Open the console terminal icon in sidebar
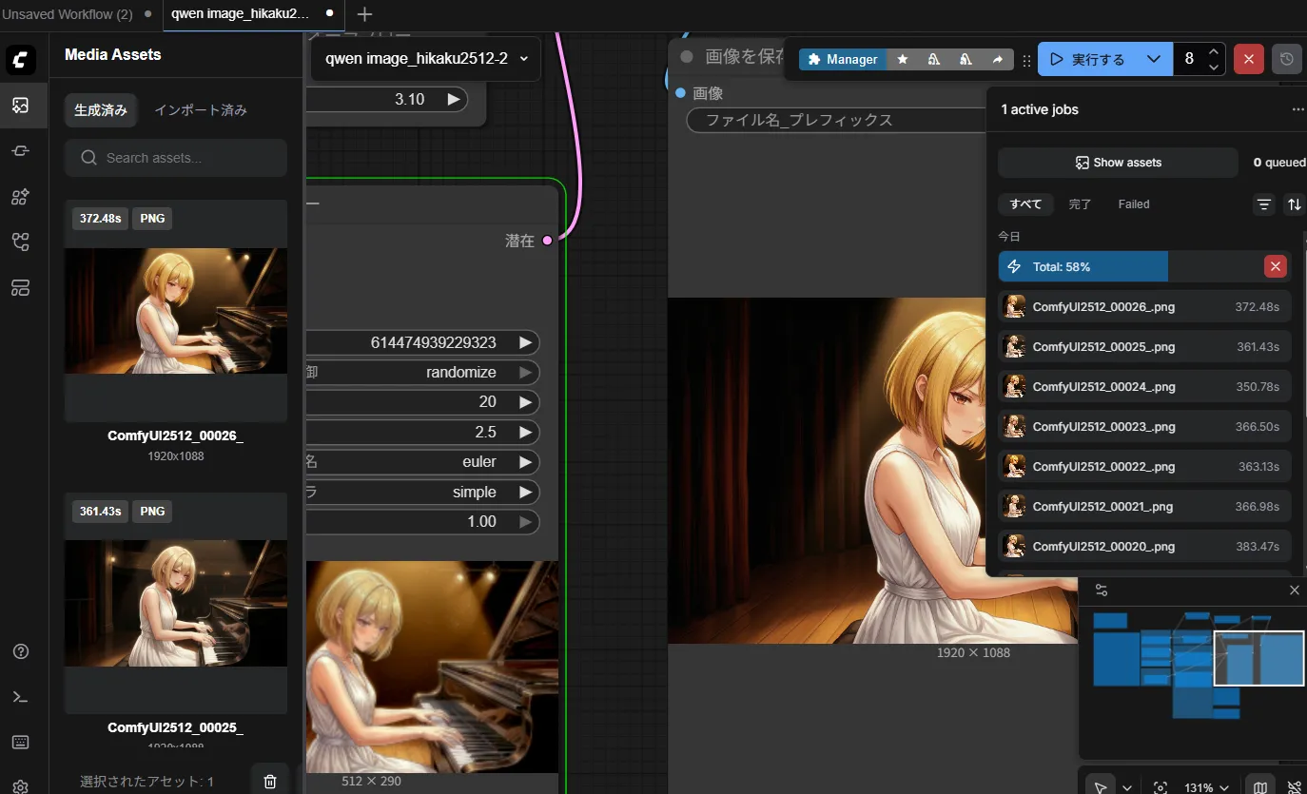This screenshot has width=1307, height=794. pyautogui.click(x=20, y=697)
